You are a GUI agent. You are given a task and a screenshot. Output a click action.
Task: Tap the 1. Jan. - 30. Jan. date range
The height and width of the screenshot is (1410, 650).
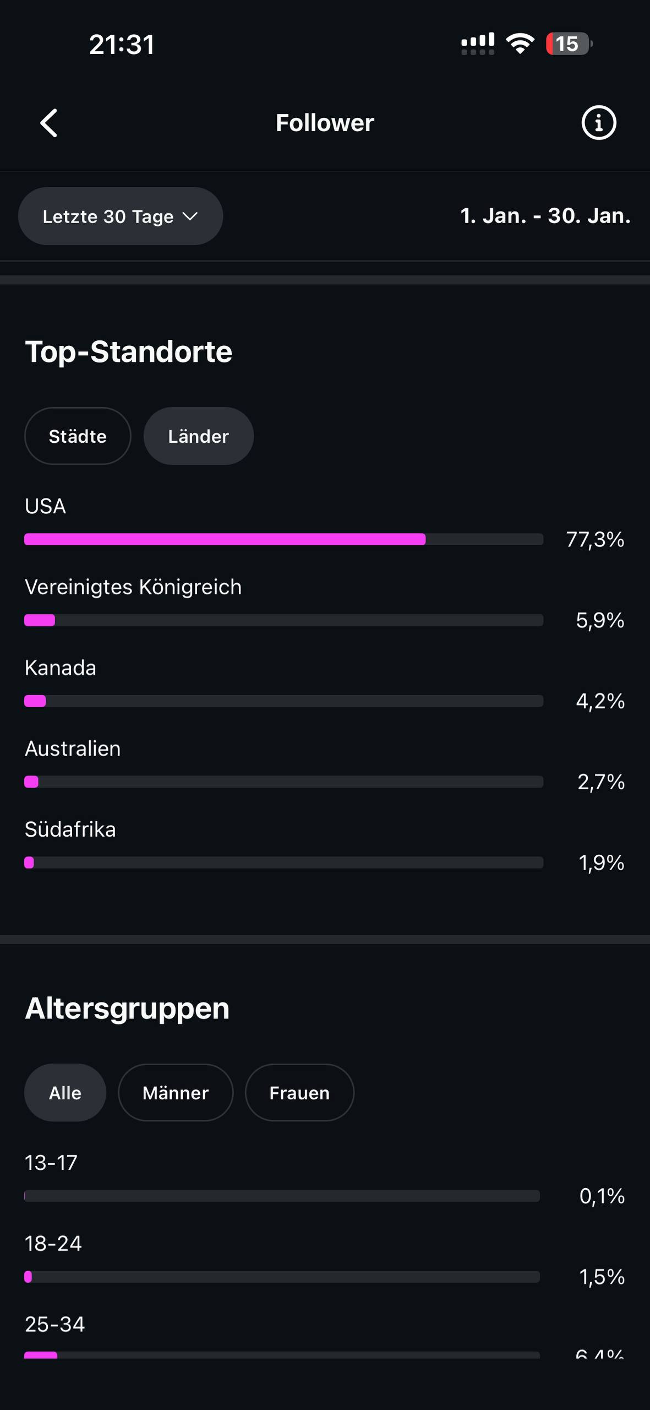click(x=545, y=216)
